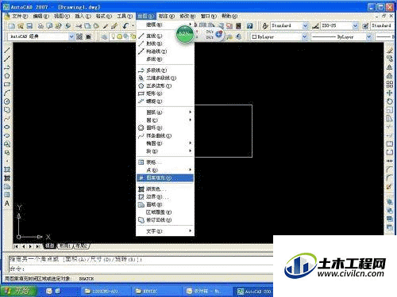The image size is (397, 297).
Task: Click the Cut (scissors) icon
Action: point(79,26)
